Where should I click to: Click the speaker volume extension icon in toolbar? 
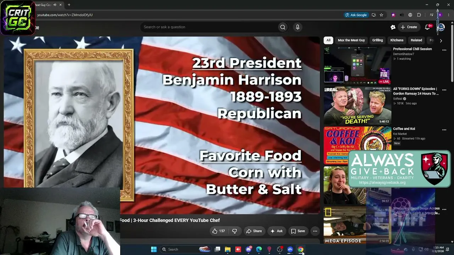[402, 15]
